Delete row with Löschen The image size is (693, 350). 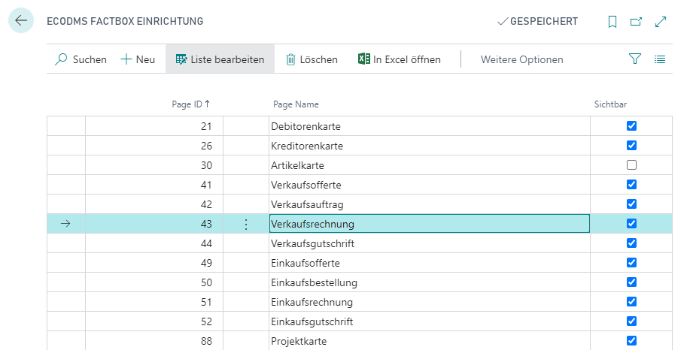coord(312,59)
